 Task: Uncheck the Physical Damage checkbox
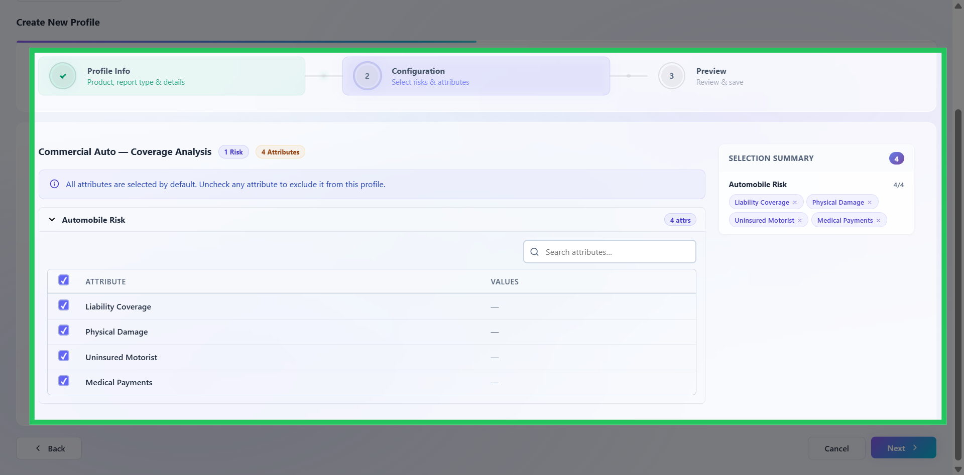[x=64, y=330]
